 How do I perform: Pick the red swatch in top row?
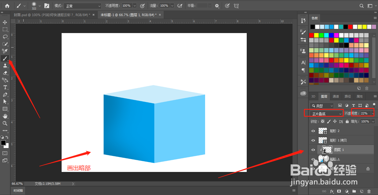[350, 27]
